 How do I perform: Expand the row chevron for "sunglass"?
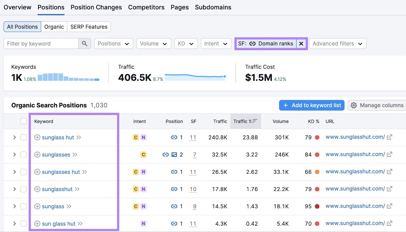pyautogui.click(x=14, y=206)
